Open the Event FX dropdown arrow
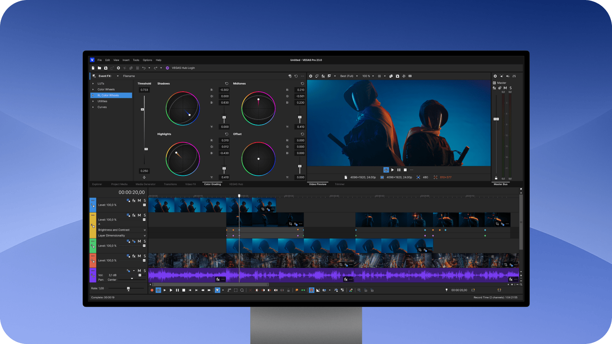 (118, 76)
